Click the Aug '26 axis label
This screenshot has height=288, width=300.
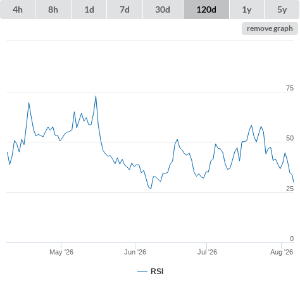282,252
